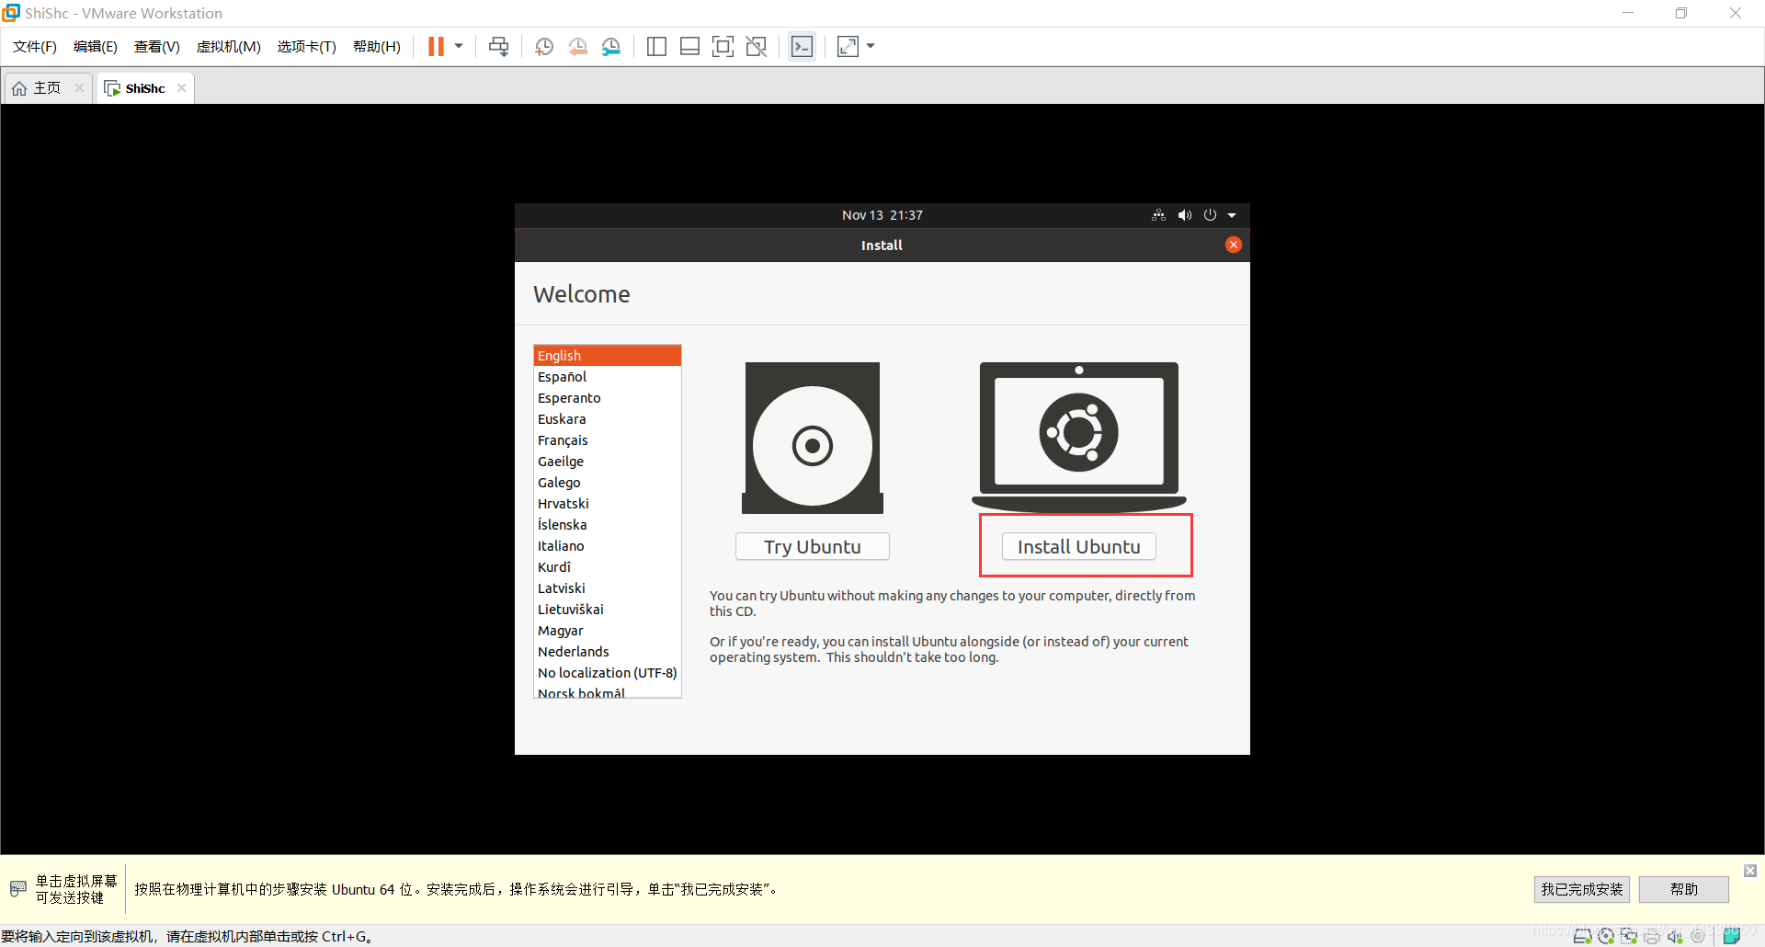This screenshot has width=1765, height=947.
Task: Click the CD/DVD device status icon
Action: pos(1606,936)
